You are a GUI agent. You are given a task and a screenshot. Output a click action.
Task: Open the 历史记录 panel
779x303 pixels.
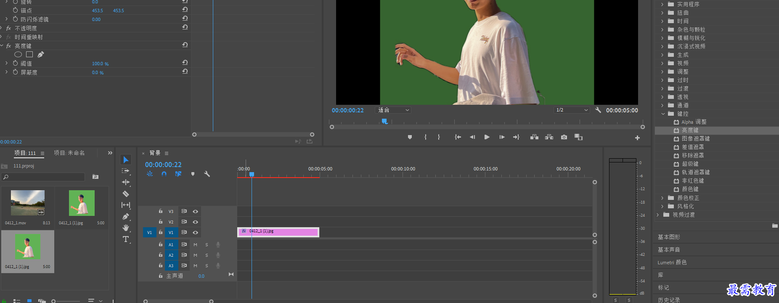[x=669, y=300]
